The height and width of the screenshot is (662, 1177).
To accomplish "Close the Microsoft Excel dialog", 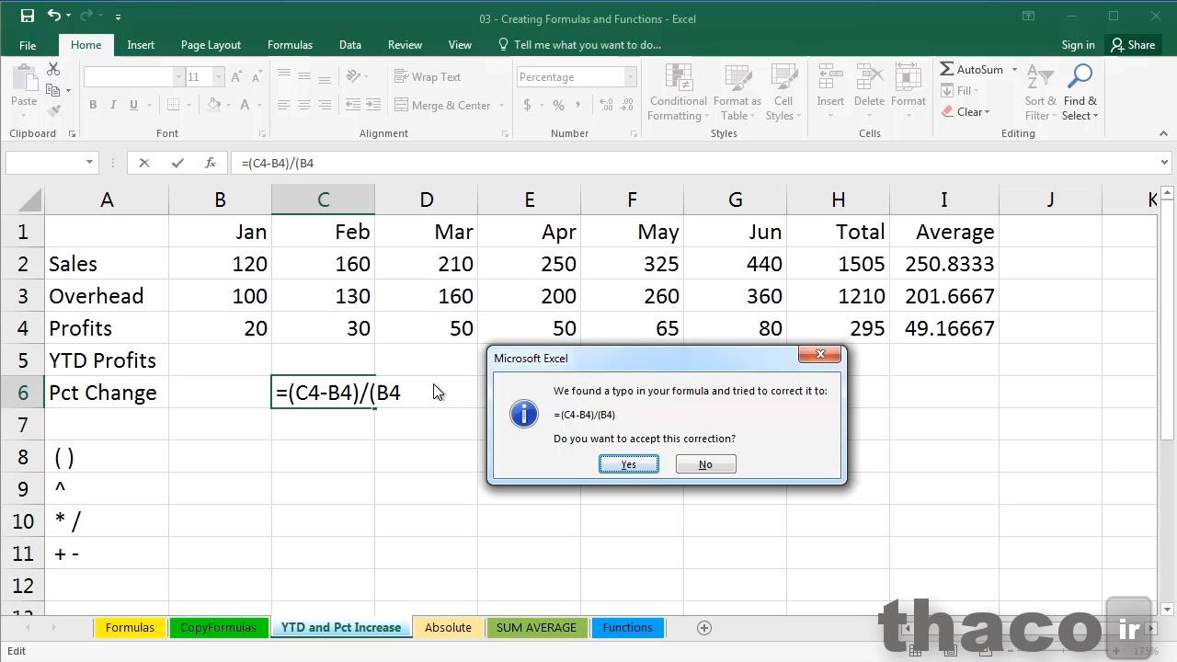I will (819, 355).
